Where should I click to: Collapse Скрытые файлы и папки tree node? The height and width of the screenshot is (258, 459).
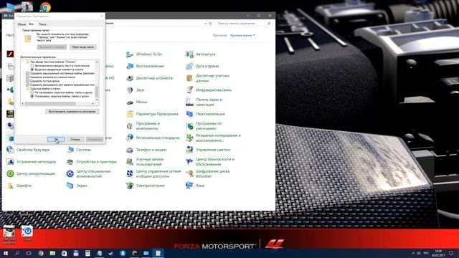pos(27,89)
